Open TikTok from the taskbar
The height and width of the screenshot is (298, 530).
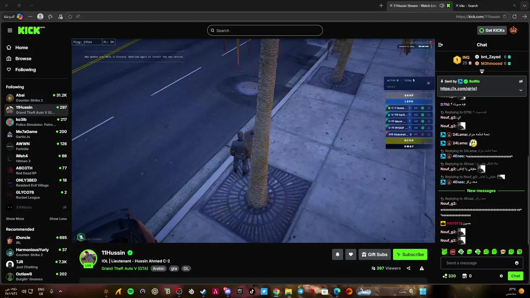point(252,291)
